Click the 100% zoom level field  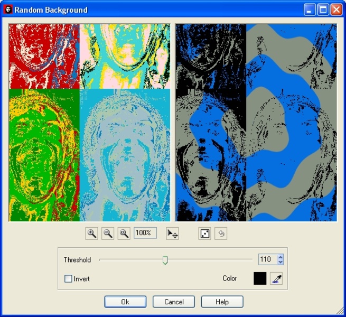click(x=145, y=233)
